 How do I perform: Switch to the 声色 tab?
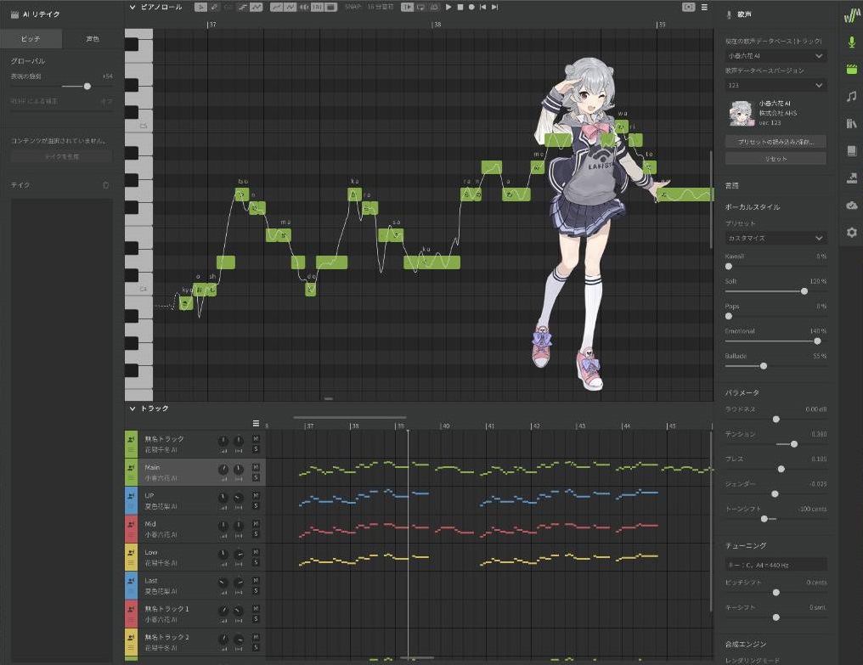coord(93,39)
